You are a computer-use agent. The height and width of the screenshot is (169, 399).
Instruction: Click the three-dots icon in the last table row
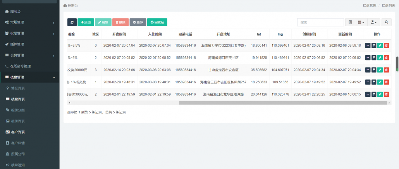pos(368,95)
